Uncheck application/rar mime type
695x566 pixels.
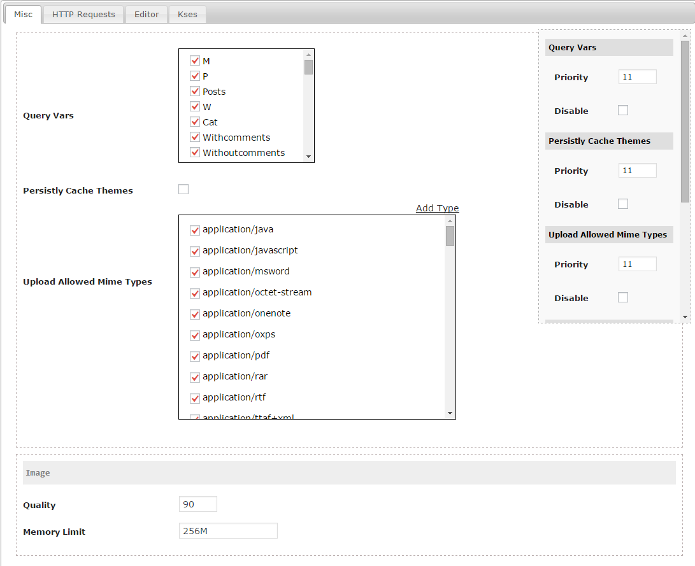coord(194,378)
